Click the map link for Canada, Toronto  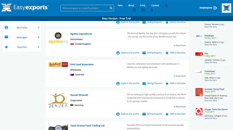tap(223, 60)
